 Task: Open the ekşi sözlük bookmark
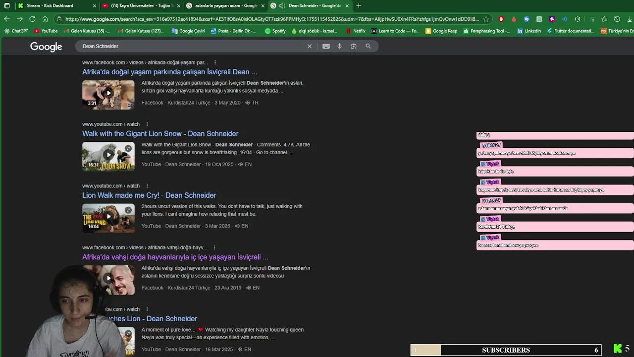click(x=315, y=31)
